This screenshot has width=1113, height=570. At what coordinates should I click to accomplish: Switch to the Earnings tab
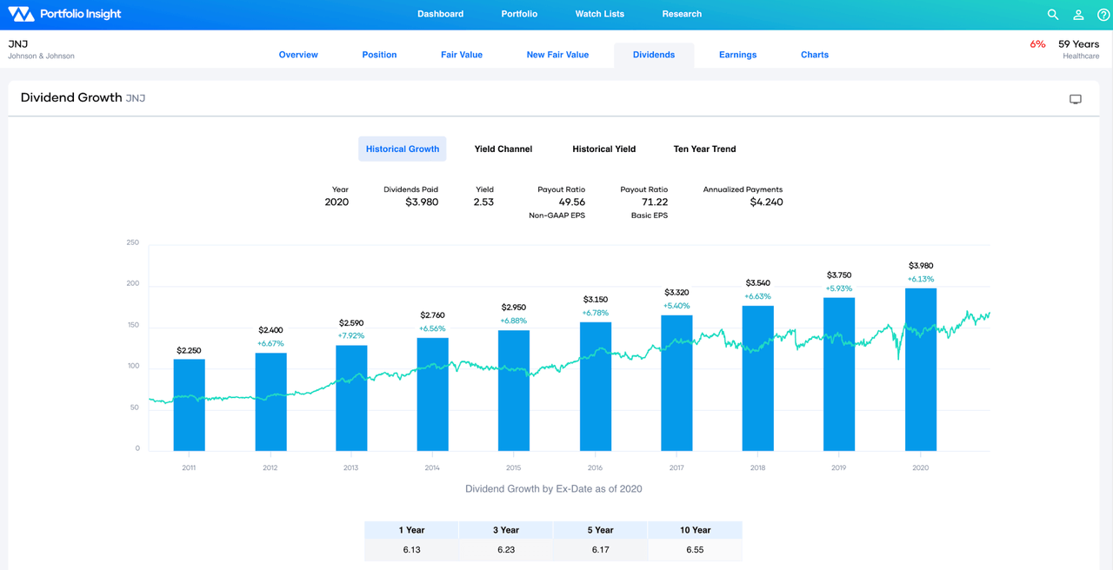point(737,54)
